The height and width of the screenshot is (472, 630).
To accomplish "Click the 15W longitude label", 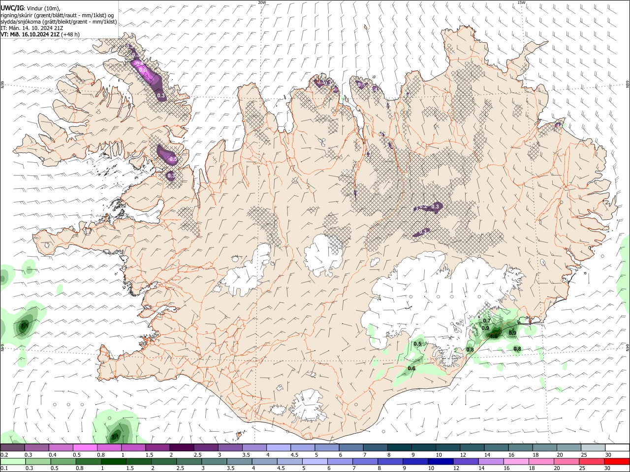I will pos(521,2).
